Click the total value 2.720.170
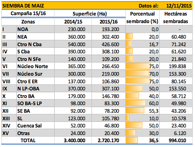The height and width of the screenshot is (147, 195). click(108, 141)
